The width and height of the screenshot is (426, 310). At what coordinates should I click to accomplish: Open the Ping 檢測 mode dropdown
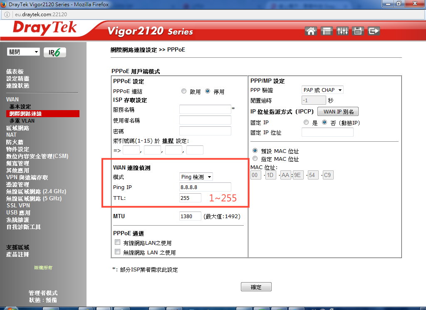[x=196, y=177]
